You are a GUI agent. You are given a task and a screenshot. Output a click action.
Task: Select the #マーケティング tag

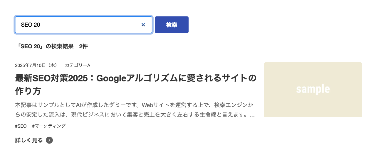point(49,126)
